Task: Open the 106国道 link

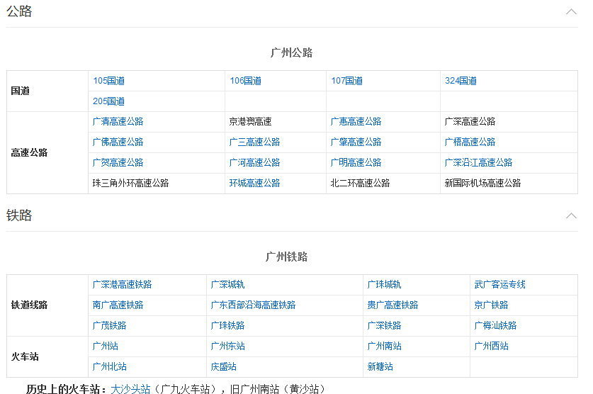Action: 245,81
